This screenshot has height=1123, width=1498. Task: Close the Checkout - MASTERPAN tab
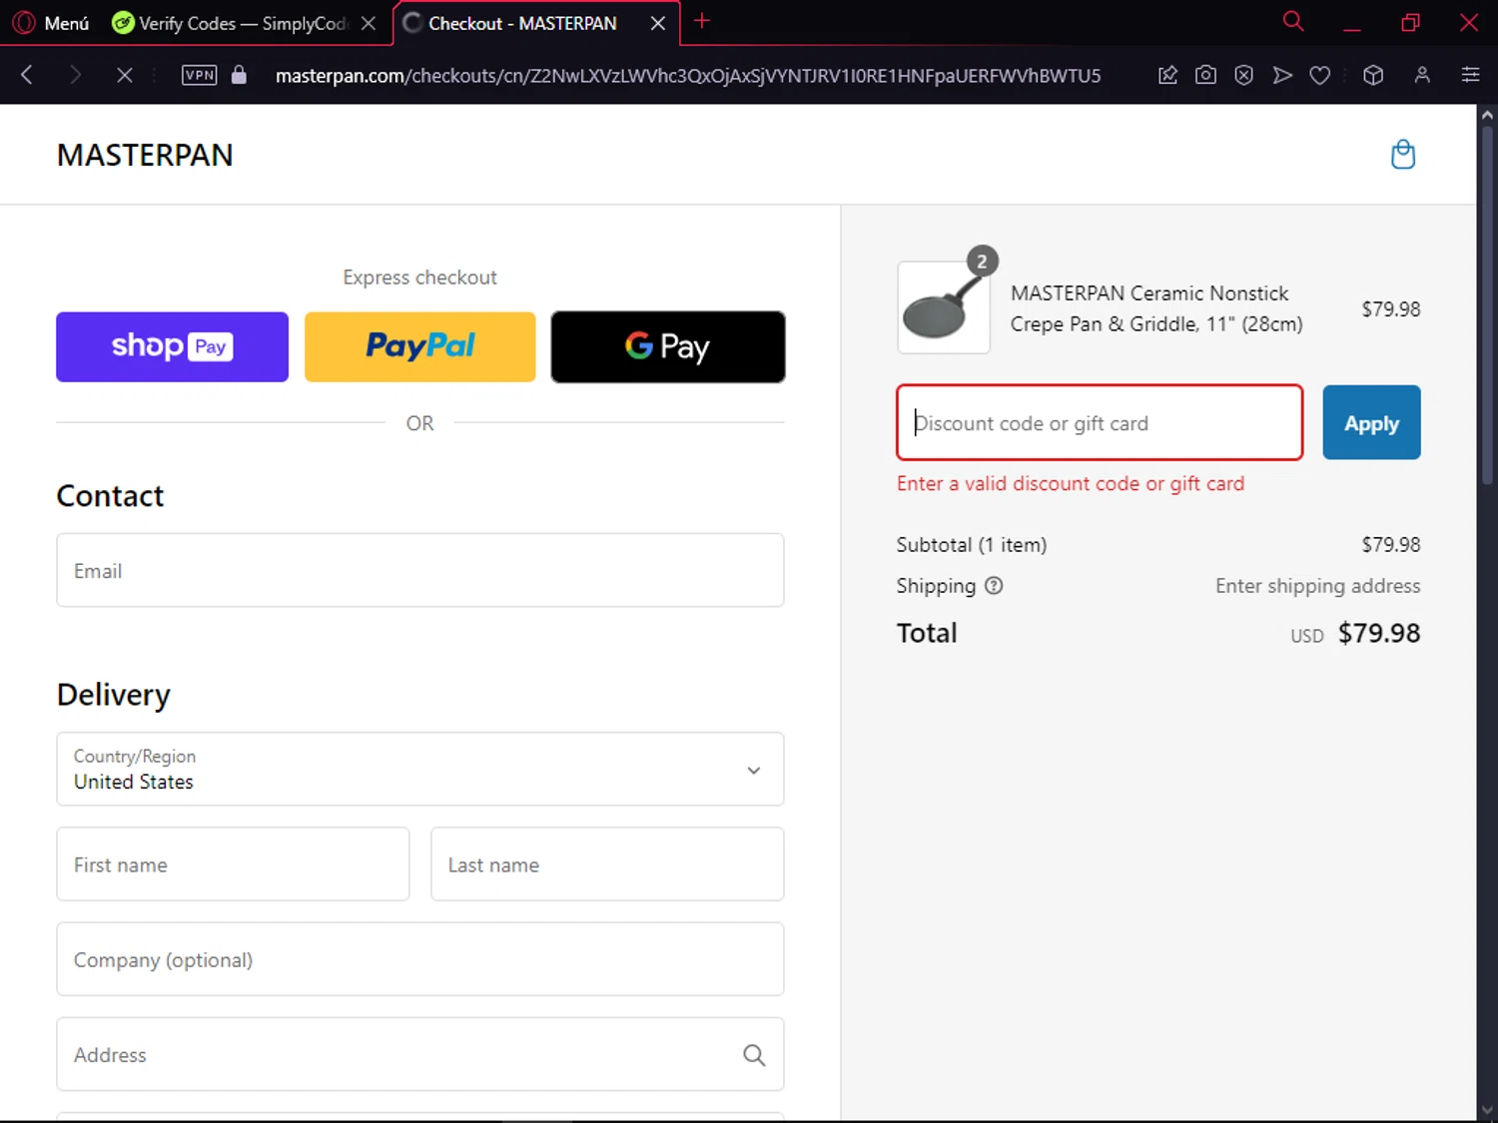click(658, 23)
